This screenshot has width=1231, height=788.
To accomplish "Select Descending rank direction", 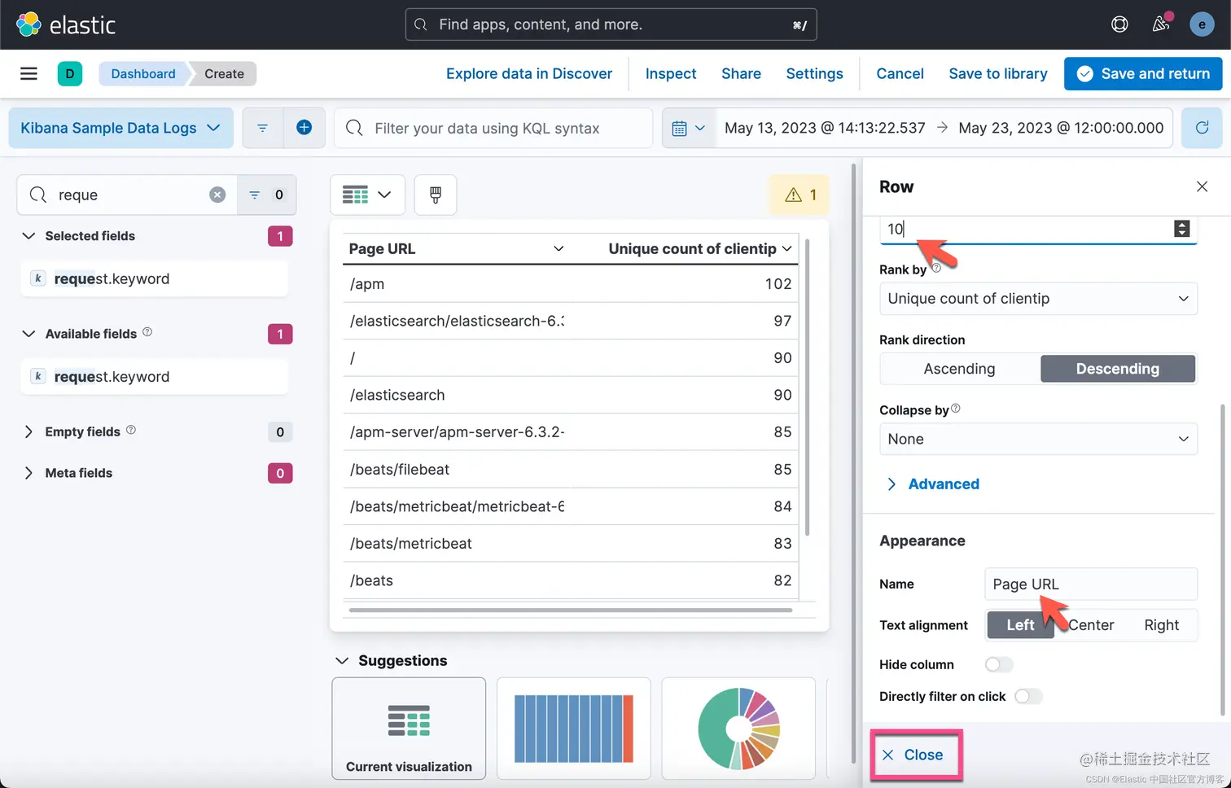I will (1118, 369).
